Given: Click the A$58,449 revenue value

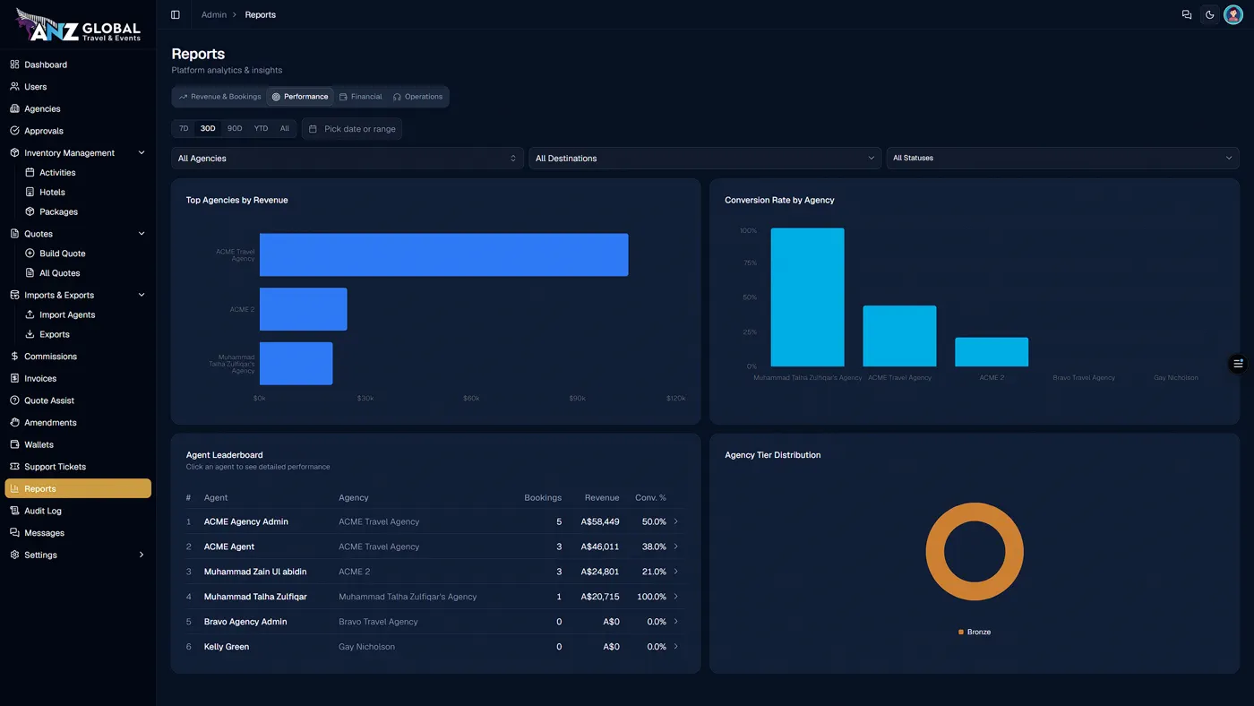Looking at the screenshot, I should coord(600,521).
